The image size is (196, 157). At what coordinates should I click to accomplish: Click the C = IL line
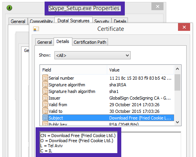(x=46, y=151)
